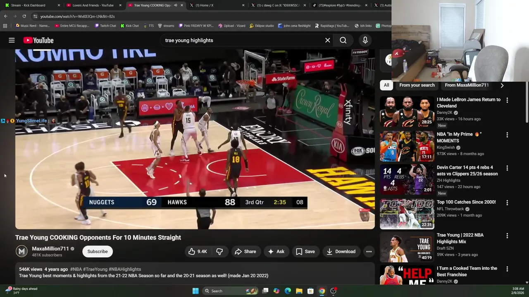Open 'NBA In My Prime MOMENTS' thumbnail
The image size is (529, 297).
[x=407, y=146]
